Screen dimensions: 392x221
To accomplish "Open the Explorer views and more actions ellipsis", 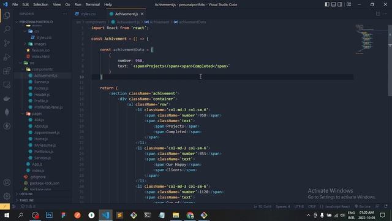I will tap(65, 14).
